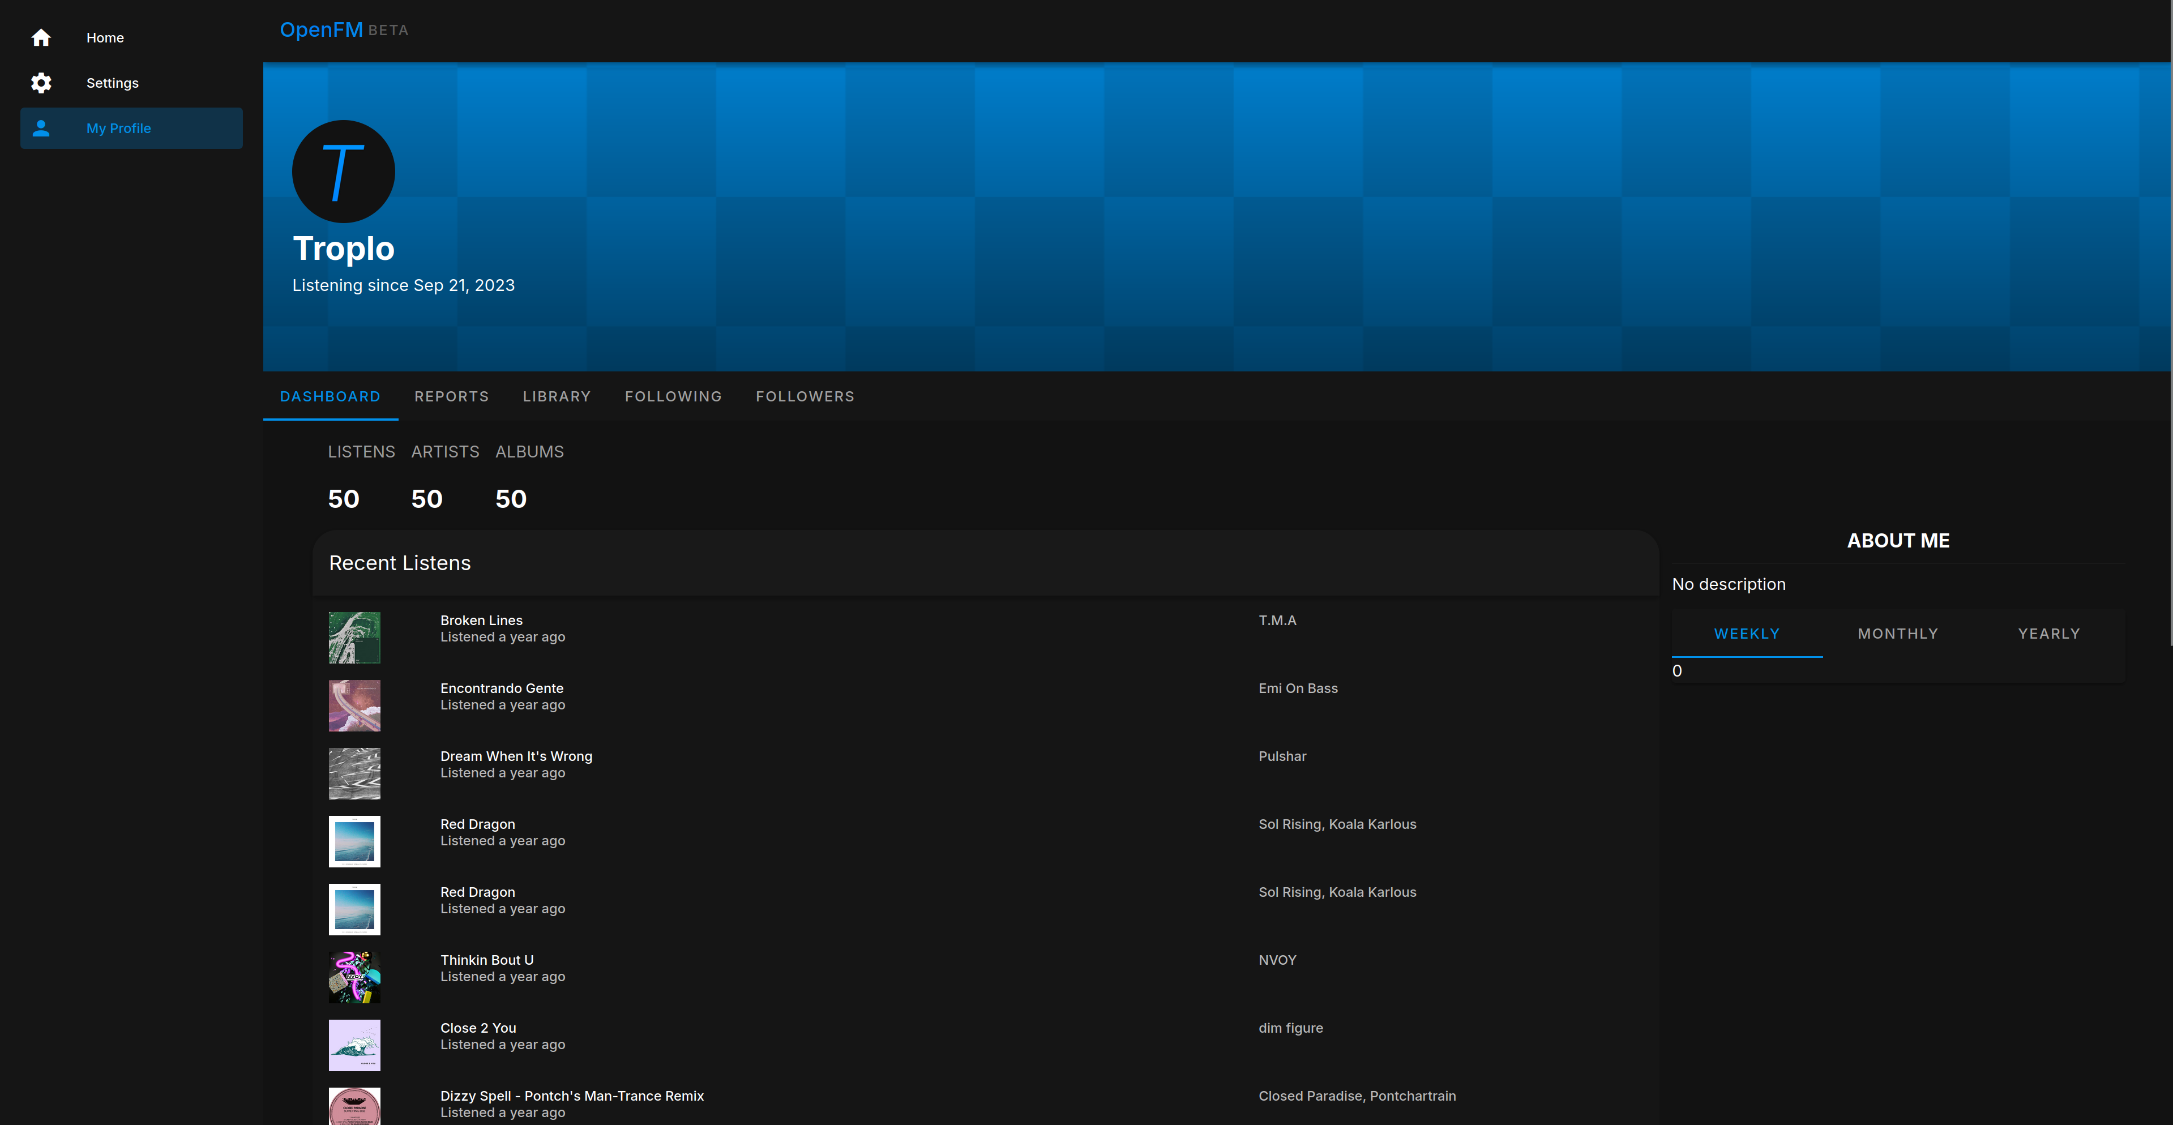
Task: Click the Red Dragon thumbnail image
Action: [x=354, y=841]
